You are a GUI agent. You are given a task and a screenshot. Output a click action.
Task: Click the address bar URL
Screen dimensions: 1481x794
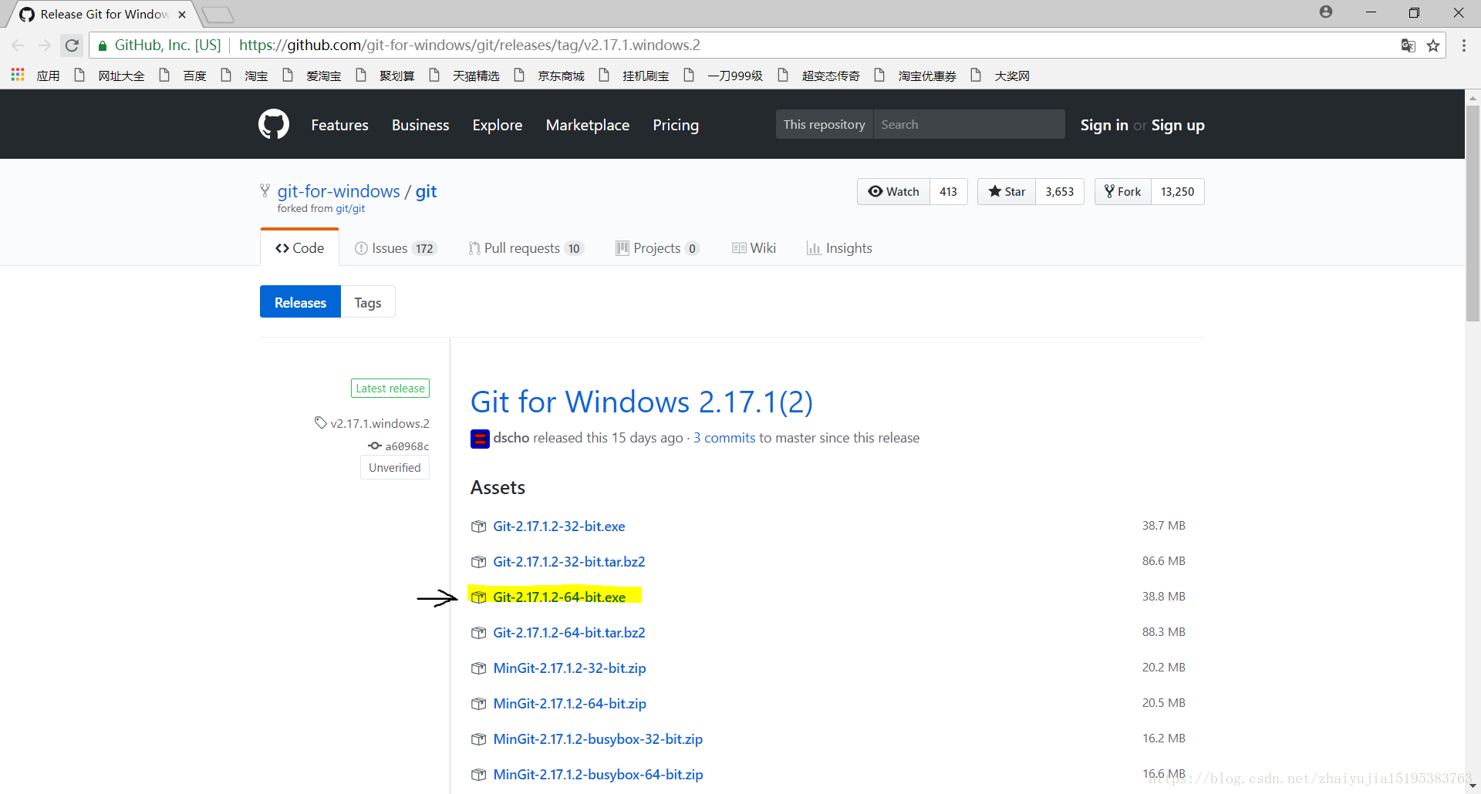click(x=470, y=45)
